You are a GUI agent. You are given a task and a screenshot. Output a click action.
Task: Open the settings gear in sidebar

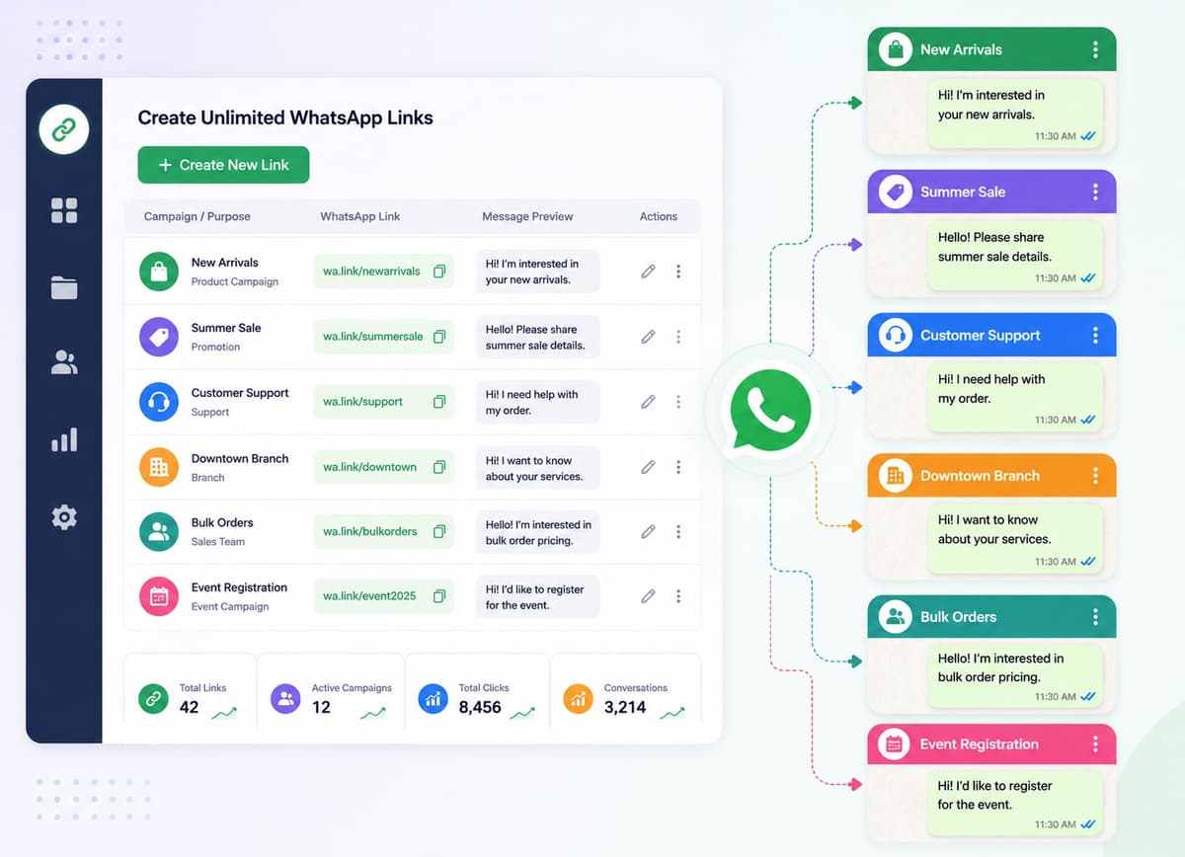(64, 516)
